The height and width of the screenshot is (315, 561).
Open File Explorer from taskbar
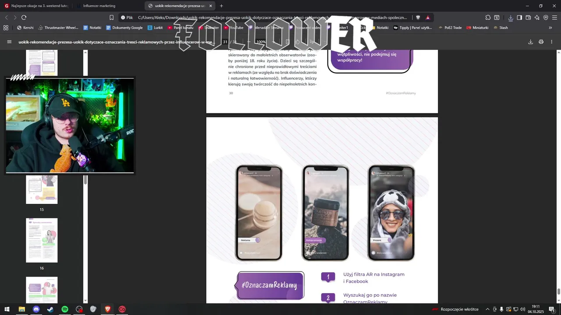(21, 309)
